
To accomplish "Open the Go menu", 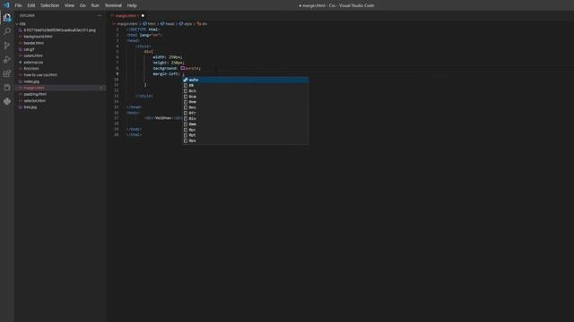I will click(83, 5).
